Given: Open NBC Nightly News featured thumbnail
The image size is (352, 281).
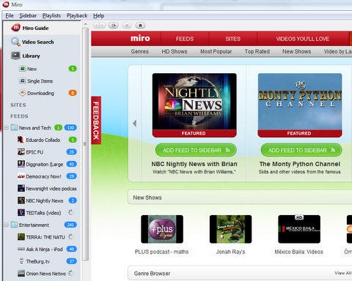Looking at the screenshot, I should click(x=194, y=105).
